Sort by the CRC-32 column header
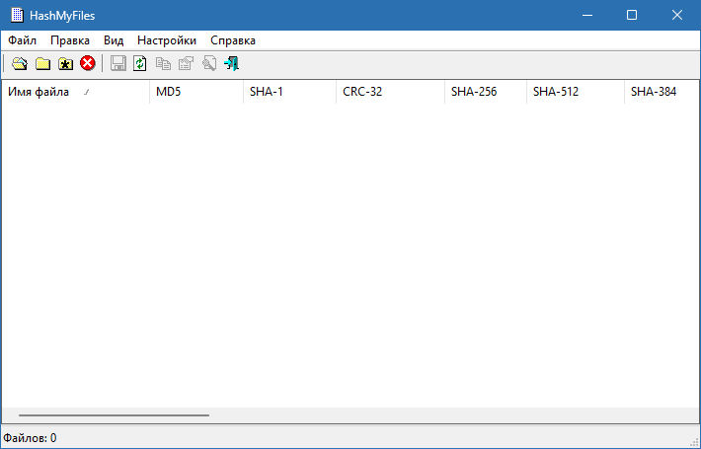701x449 pixels. (x=391, y=92)
